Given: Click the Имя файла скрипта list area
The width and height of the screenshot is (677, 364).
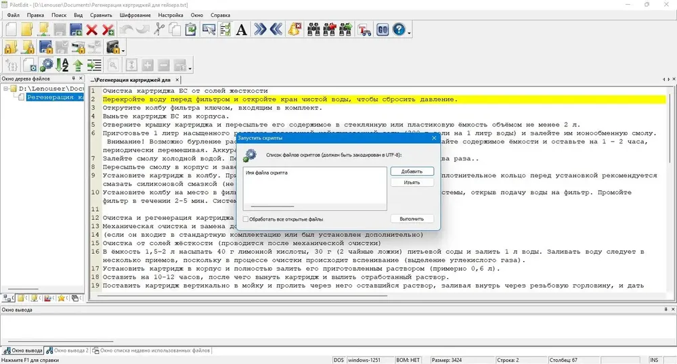Looking at the screenshot, I should click(315, 189).
